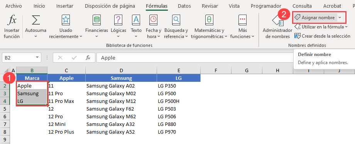Click cell Samsung Galaxy M12

tap(121, 101)
